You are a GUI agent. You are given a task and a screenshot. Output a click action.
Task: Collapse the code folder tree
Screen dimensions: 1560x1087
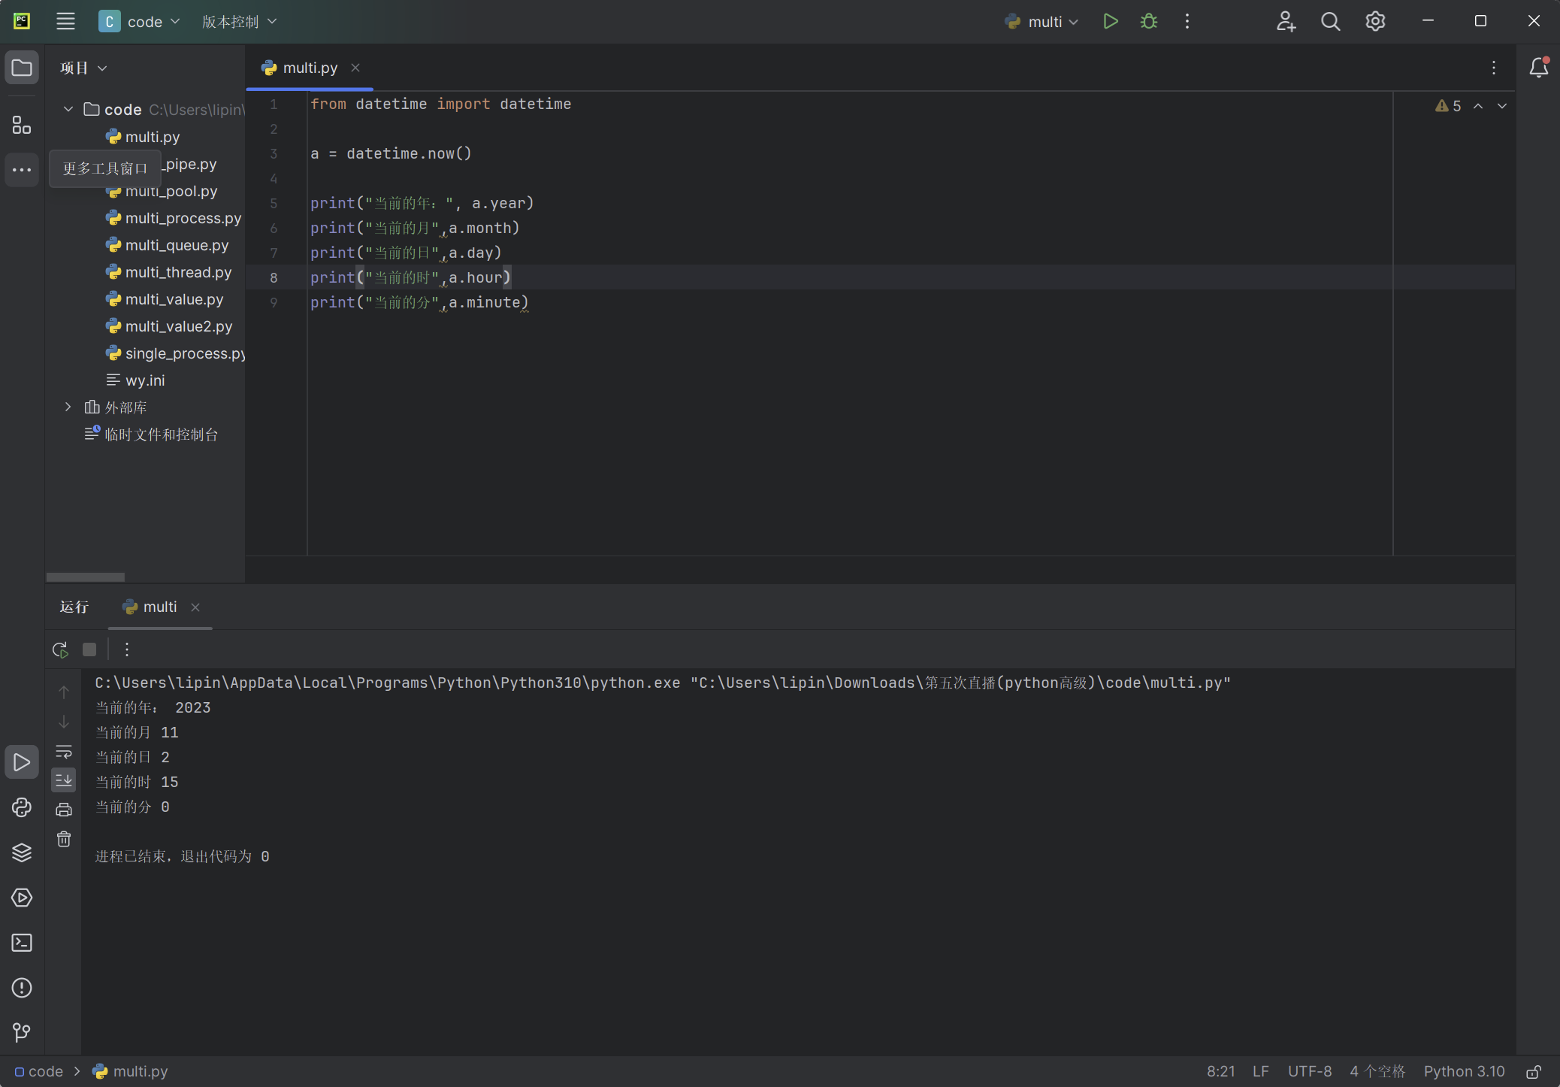click(68, 110)
